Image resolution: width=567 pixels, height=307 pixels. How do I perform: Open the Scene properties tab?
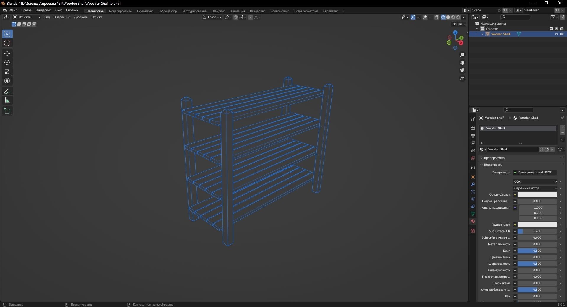point(473,150)
